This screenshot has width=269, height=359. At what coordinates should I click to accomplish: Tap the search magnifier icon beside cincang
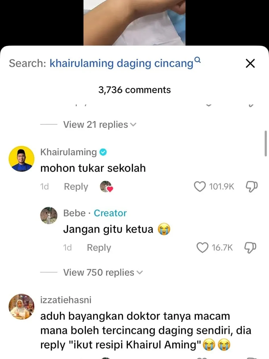pos(198,60)
